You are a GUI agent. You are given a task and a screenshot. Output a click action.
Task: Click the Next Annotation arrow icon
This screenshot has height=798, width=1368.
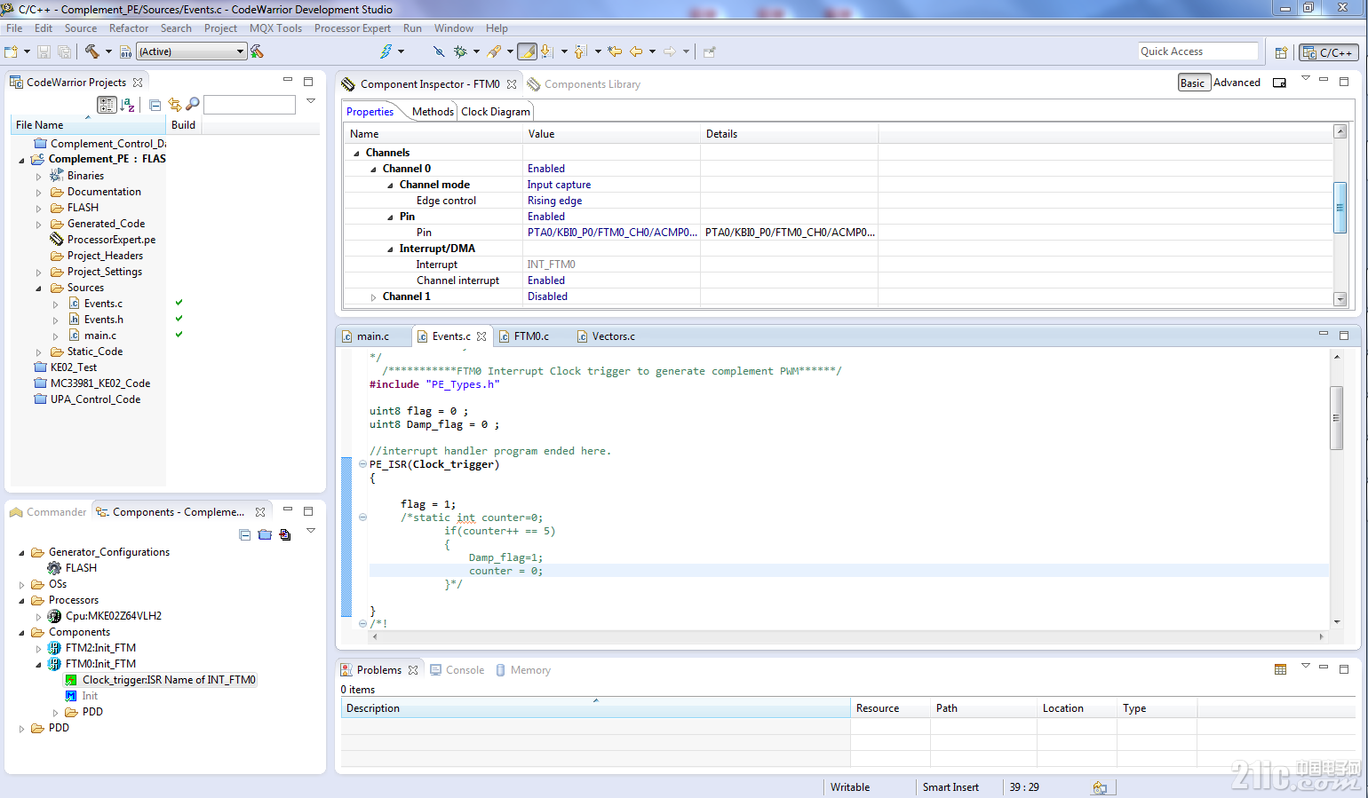[547, 51]
